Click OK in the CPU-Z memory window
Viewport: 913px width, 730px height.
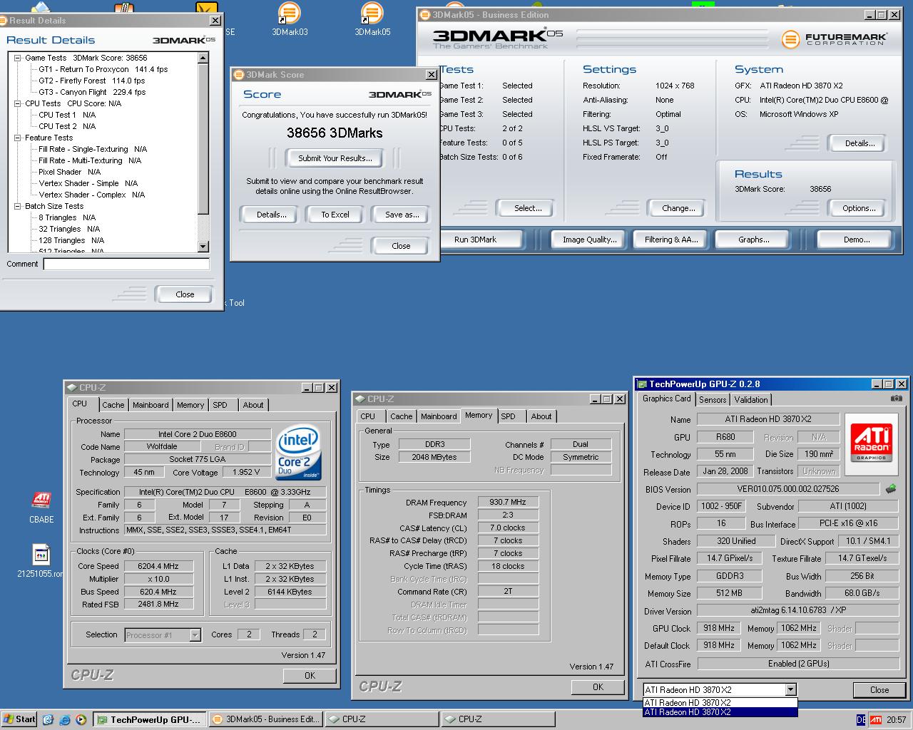click(x=598, y=687)
